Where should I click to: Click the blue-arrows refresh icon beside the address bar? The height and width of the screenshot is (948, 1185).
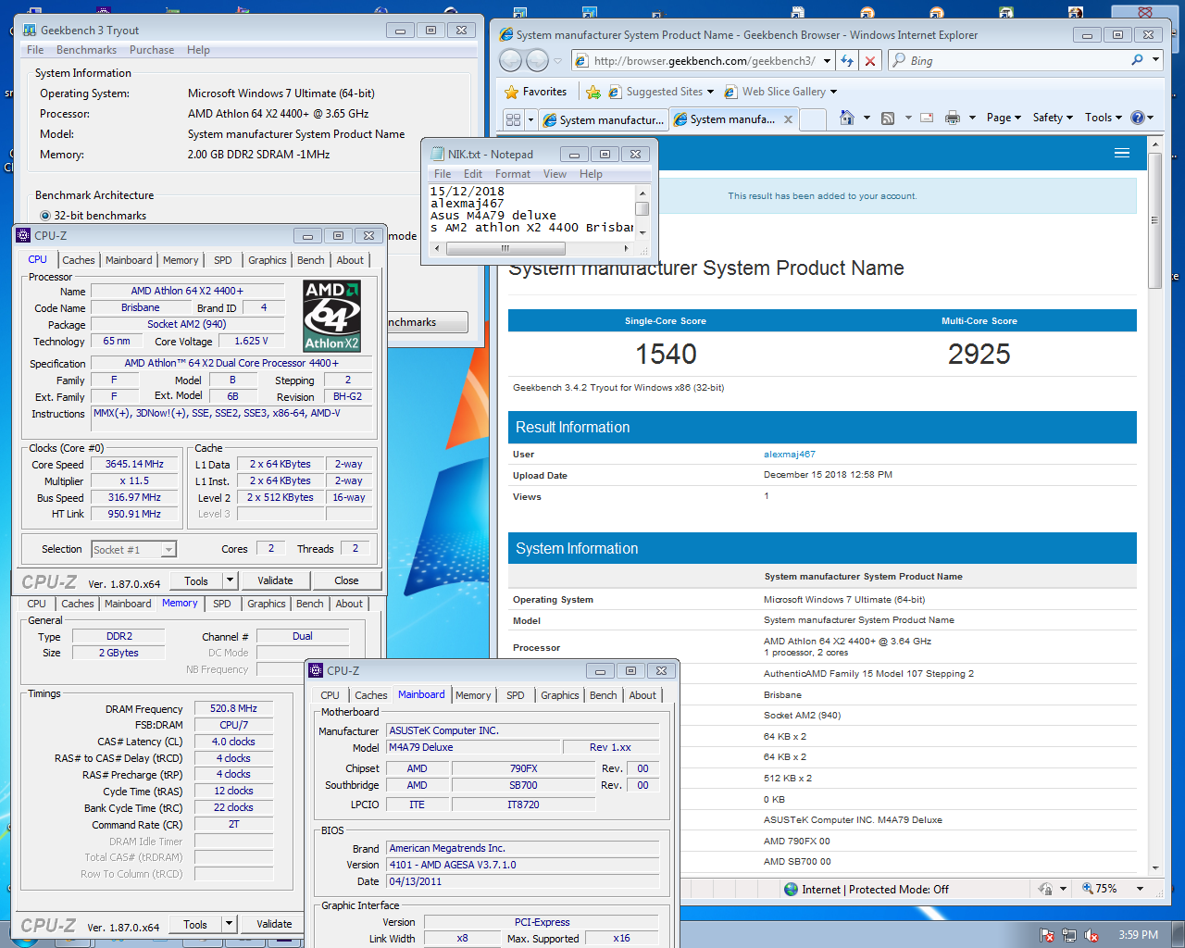[x=846, y=61]
